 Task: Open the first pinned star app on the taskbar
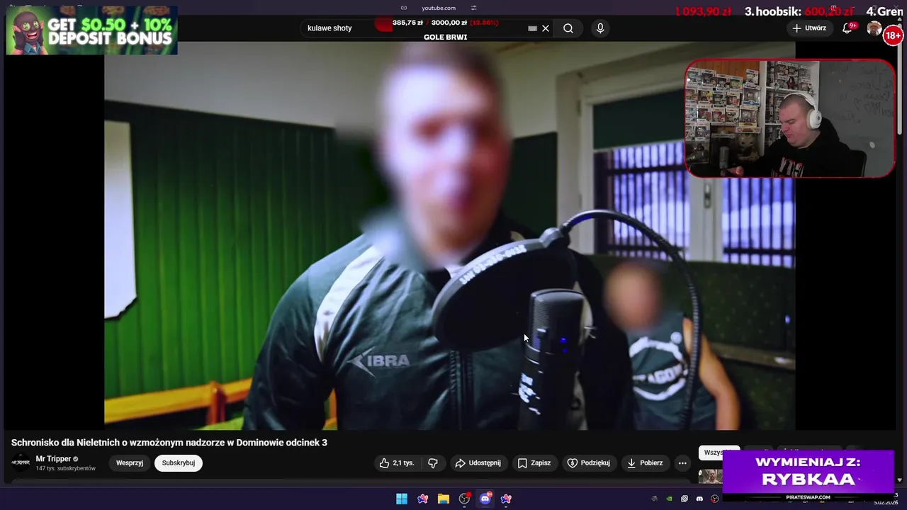coord(423,499)
